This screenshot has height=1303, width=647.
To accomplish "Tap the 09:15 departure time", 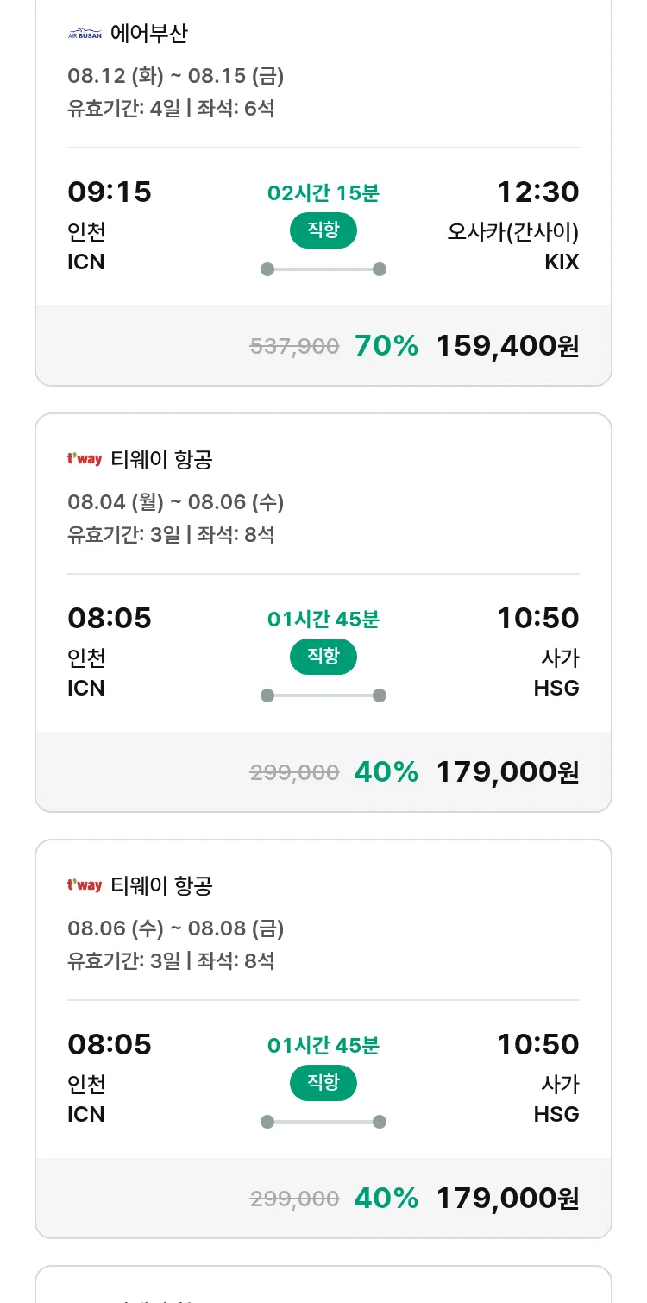I will tap(110, 192).
